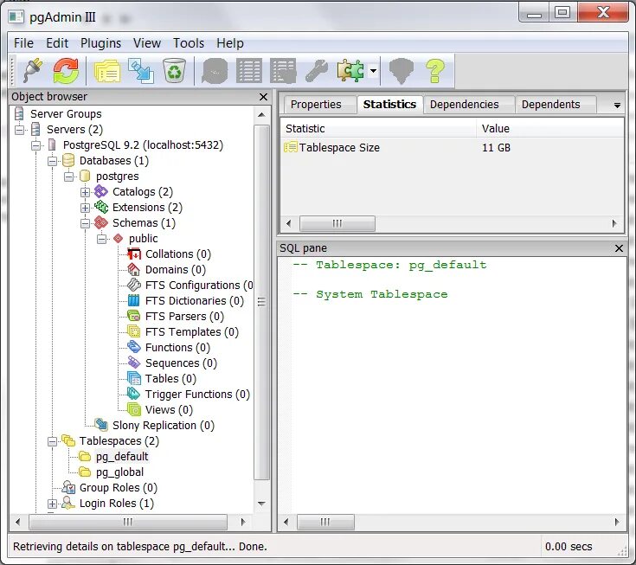Click the guru hint icon
Image resolution: width=636 pixels, height=565 pixels.
pyautogui.click(x=402, y=71)
